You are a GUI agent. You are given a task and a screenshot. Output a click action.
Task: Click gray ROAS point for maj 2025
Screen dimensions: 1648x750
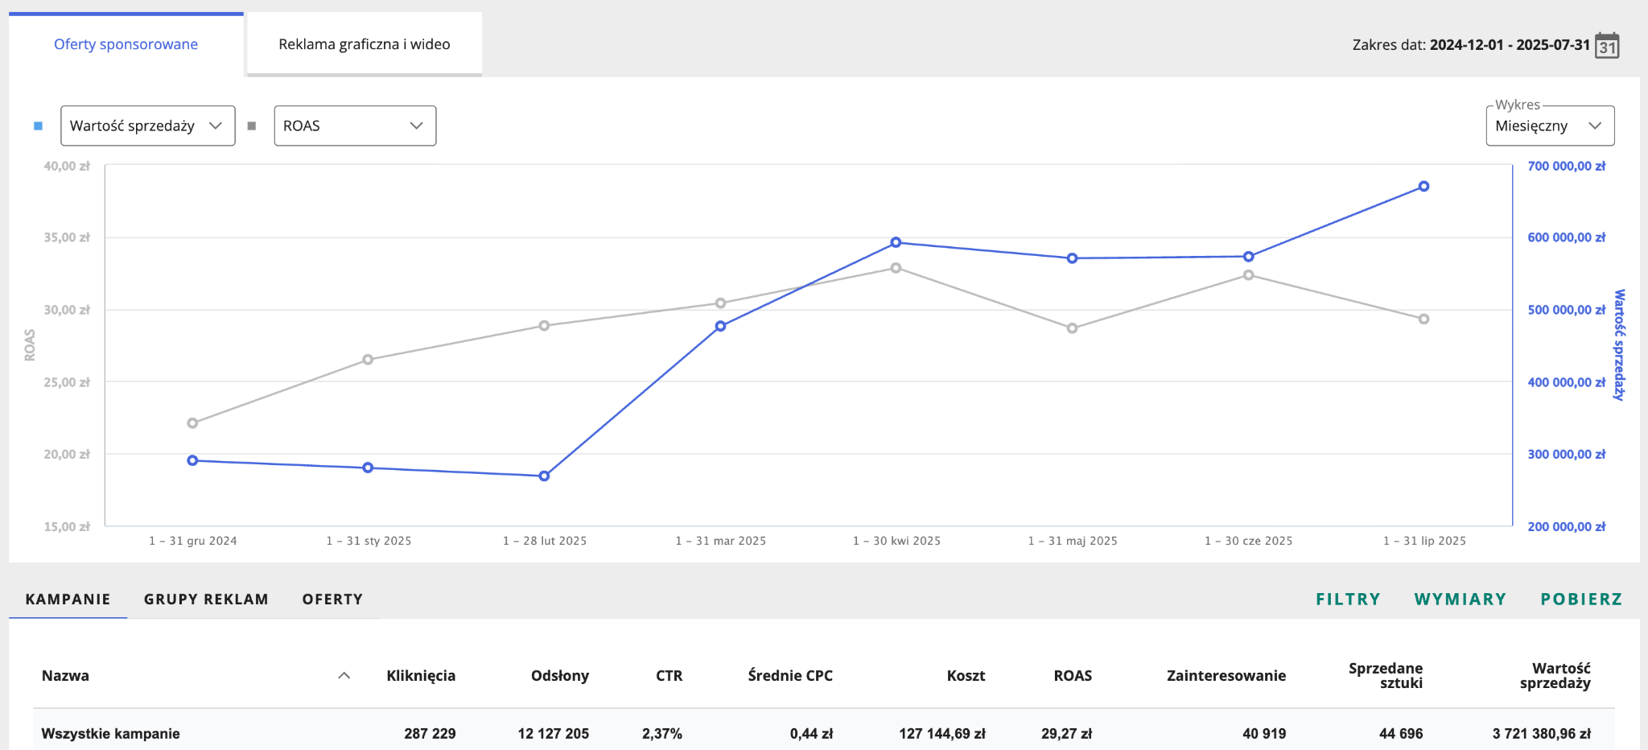click(1072, 328)
